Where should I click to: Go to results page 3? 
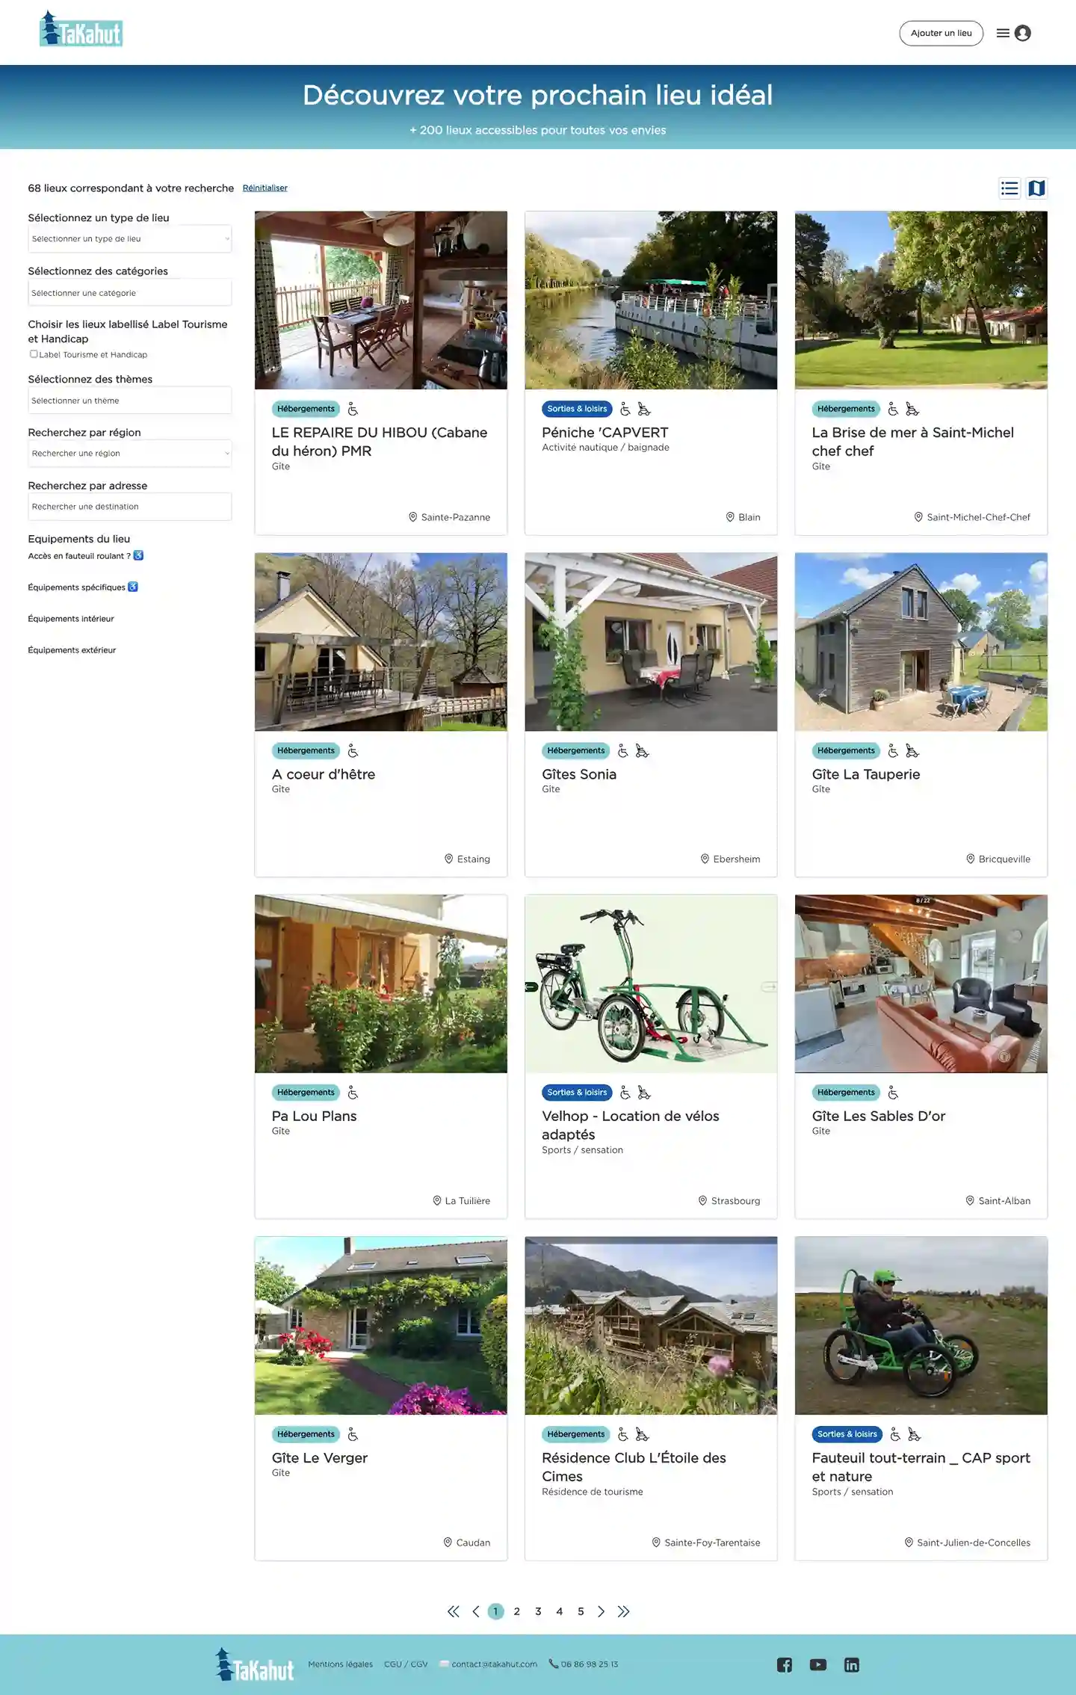pyautogui.click(x=538, y=1611)
